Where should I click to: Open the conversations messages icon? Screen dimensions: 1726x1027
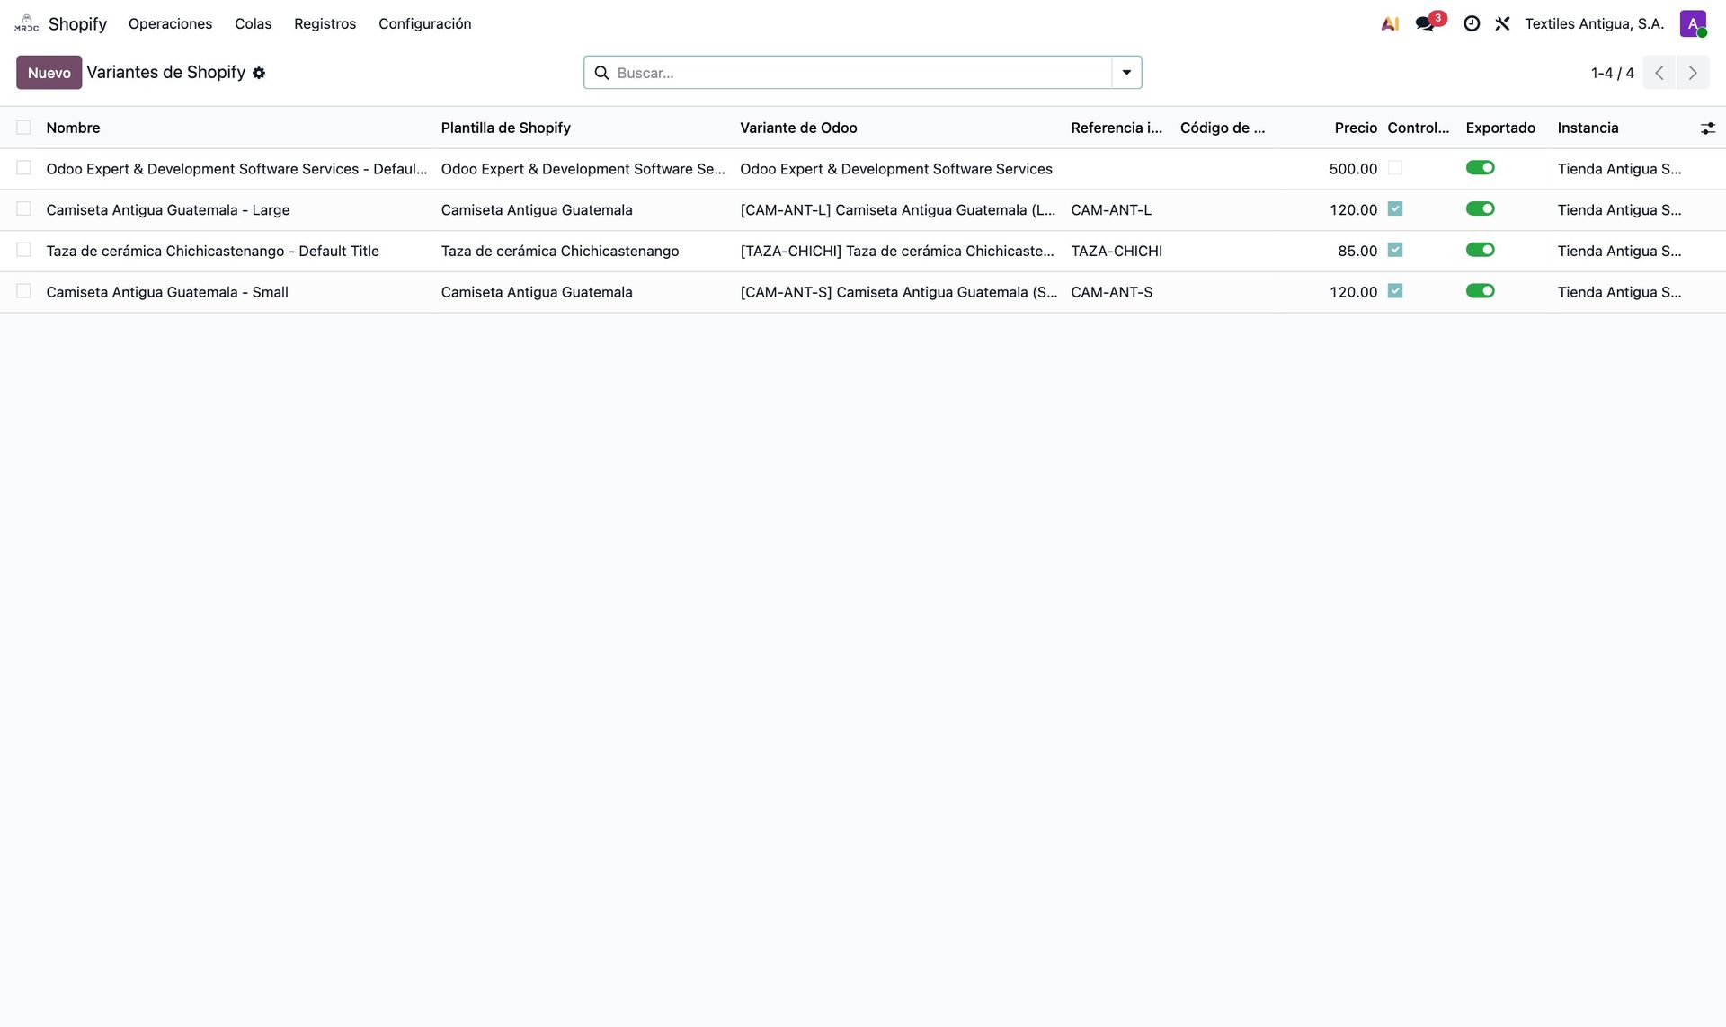[x=1426, y=23]
